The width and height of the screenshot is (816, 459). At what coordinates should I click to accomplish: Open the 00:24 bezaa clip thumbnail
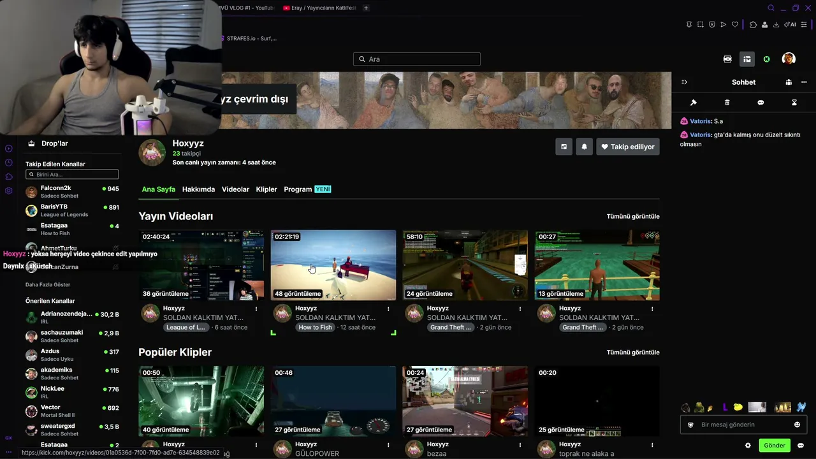point(465,401)
